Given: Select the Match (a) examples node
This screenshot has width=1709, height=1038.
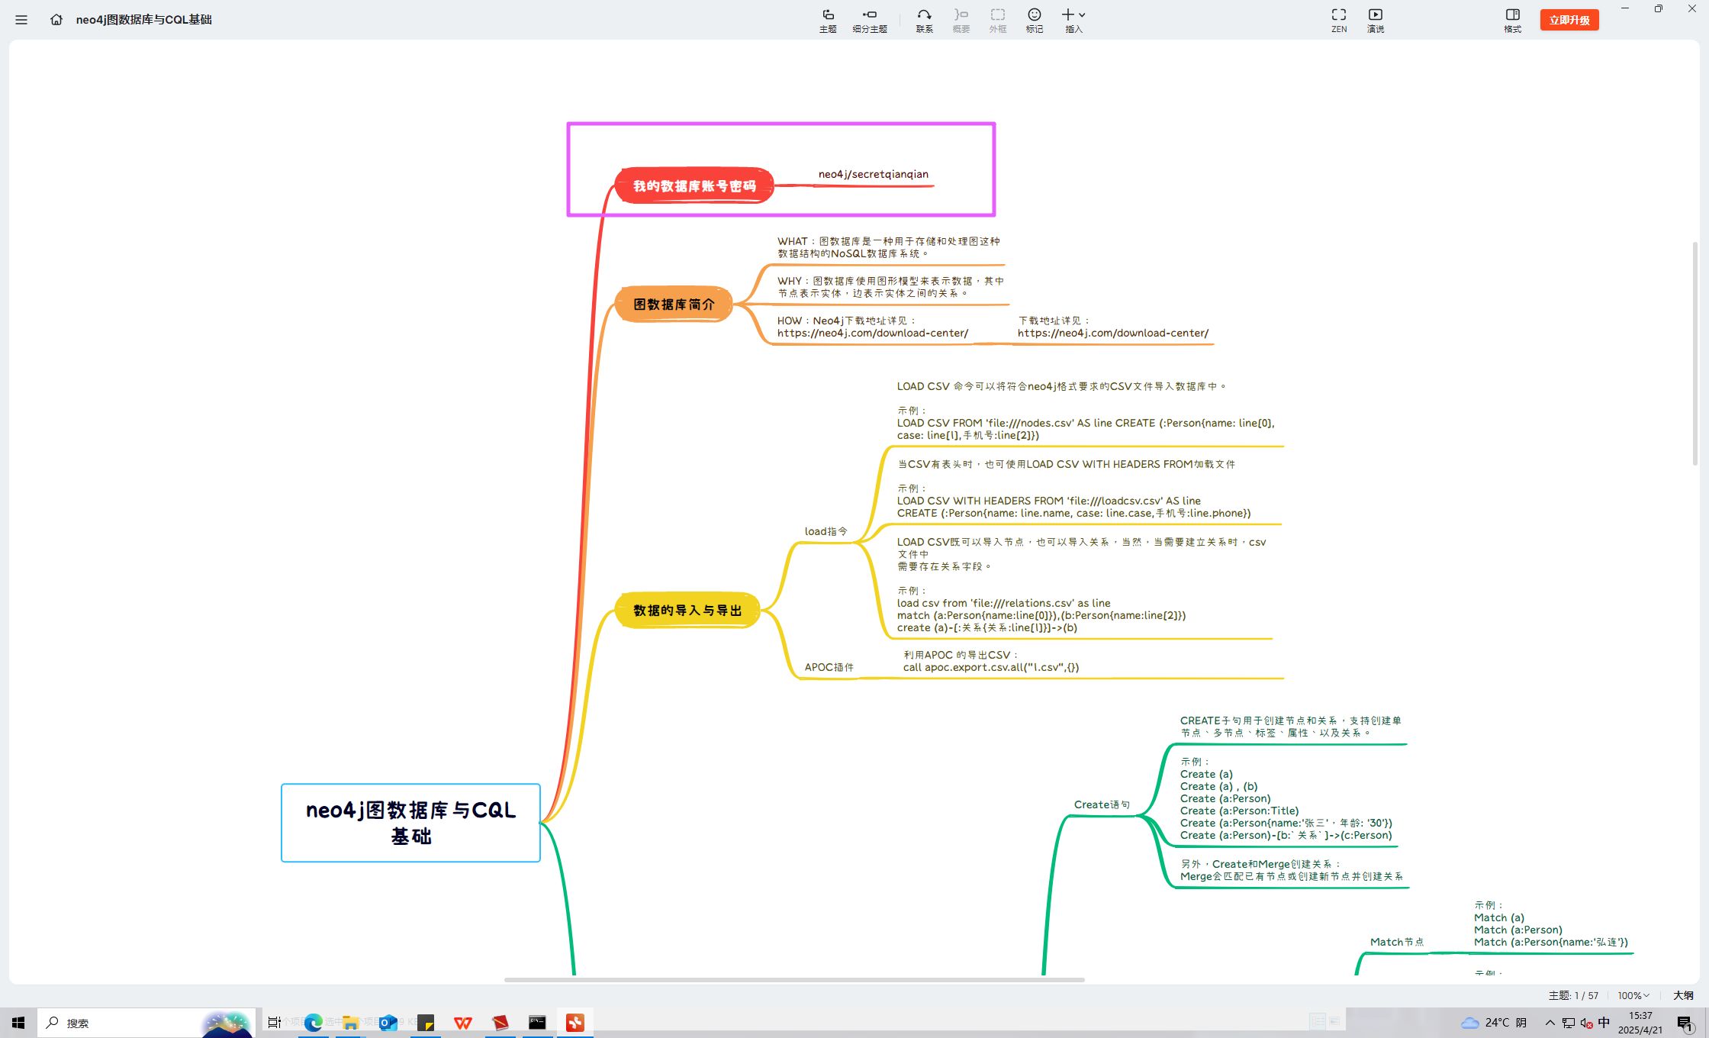Looking at the screenshot, I should pos(1551,924).
